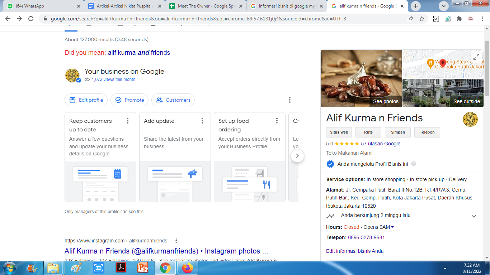
Task: Close the alif kurma n friends tab
Action: pyautogui.click(x=402, y=6)
